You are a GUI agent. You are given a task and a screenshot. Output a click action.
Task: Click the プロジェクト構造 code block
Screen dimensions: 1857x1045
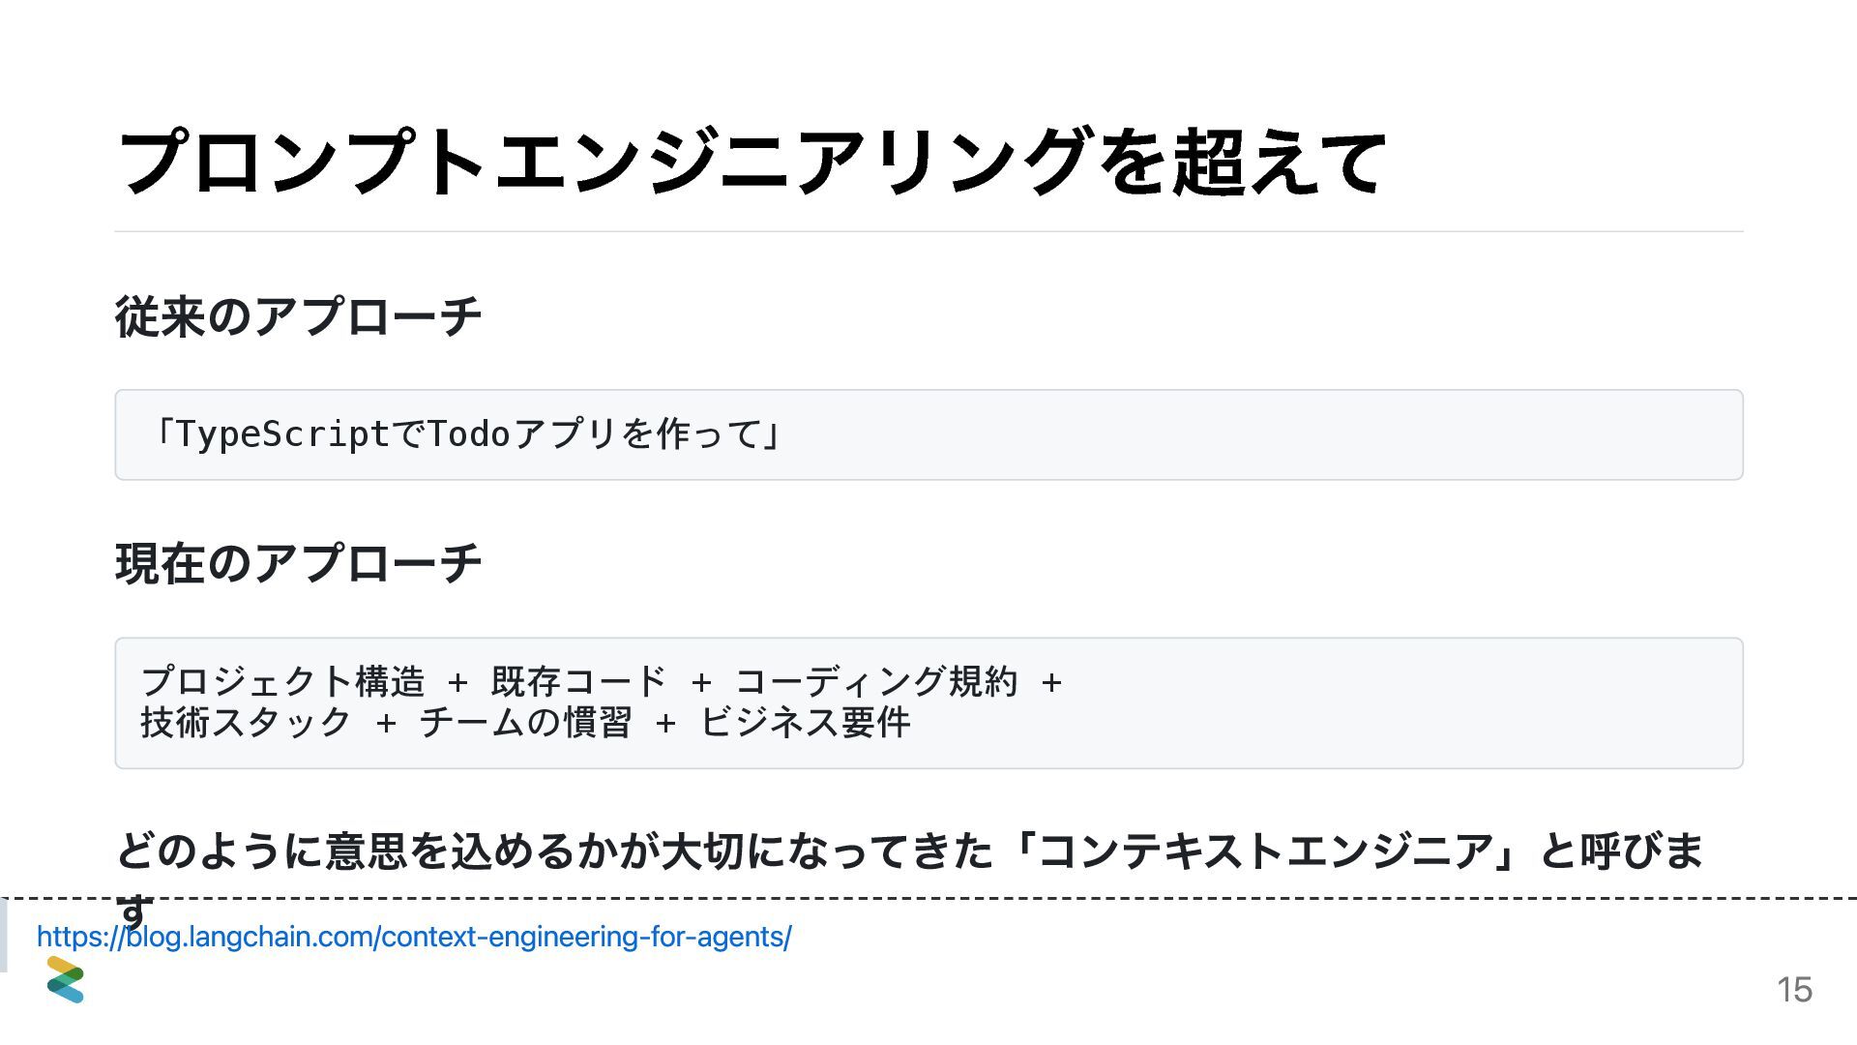[928, 702]
